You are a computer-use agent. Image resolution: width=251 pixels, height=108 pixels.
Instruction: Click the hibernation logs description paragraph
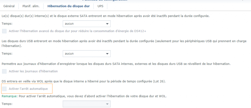click(x=115, y=64)
